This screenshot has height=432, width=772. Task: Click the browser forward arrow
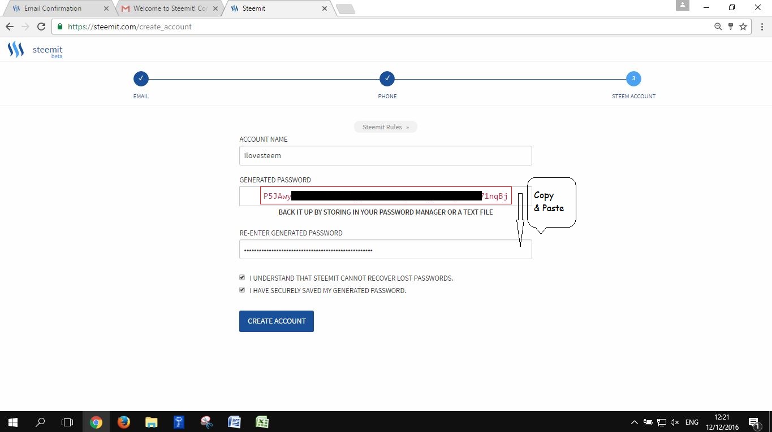tap(25, 27)
